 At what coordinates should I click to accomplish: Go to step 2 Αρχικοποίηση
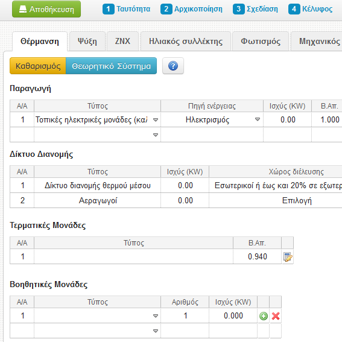191,9
